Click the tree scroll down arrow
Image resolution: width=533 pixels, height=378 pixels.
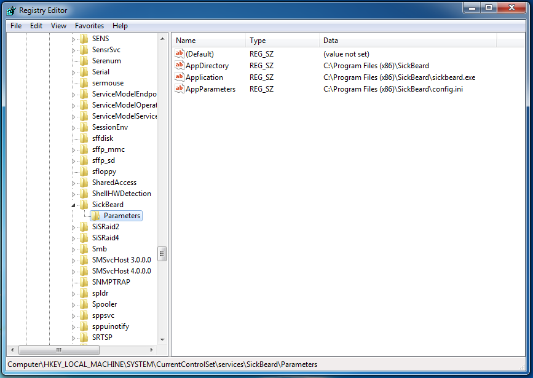point(162,340)
